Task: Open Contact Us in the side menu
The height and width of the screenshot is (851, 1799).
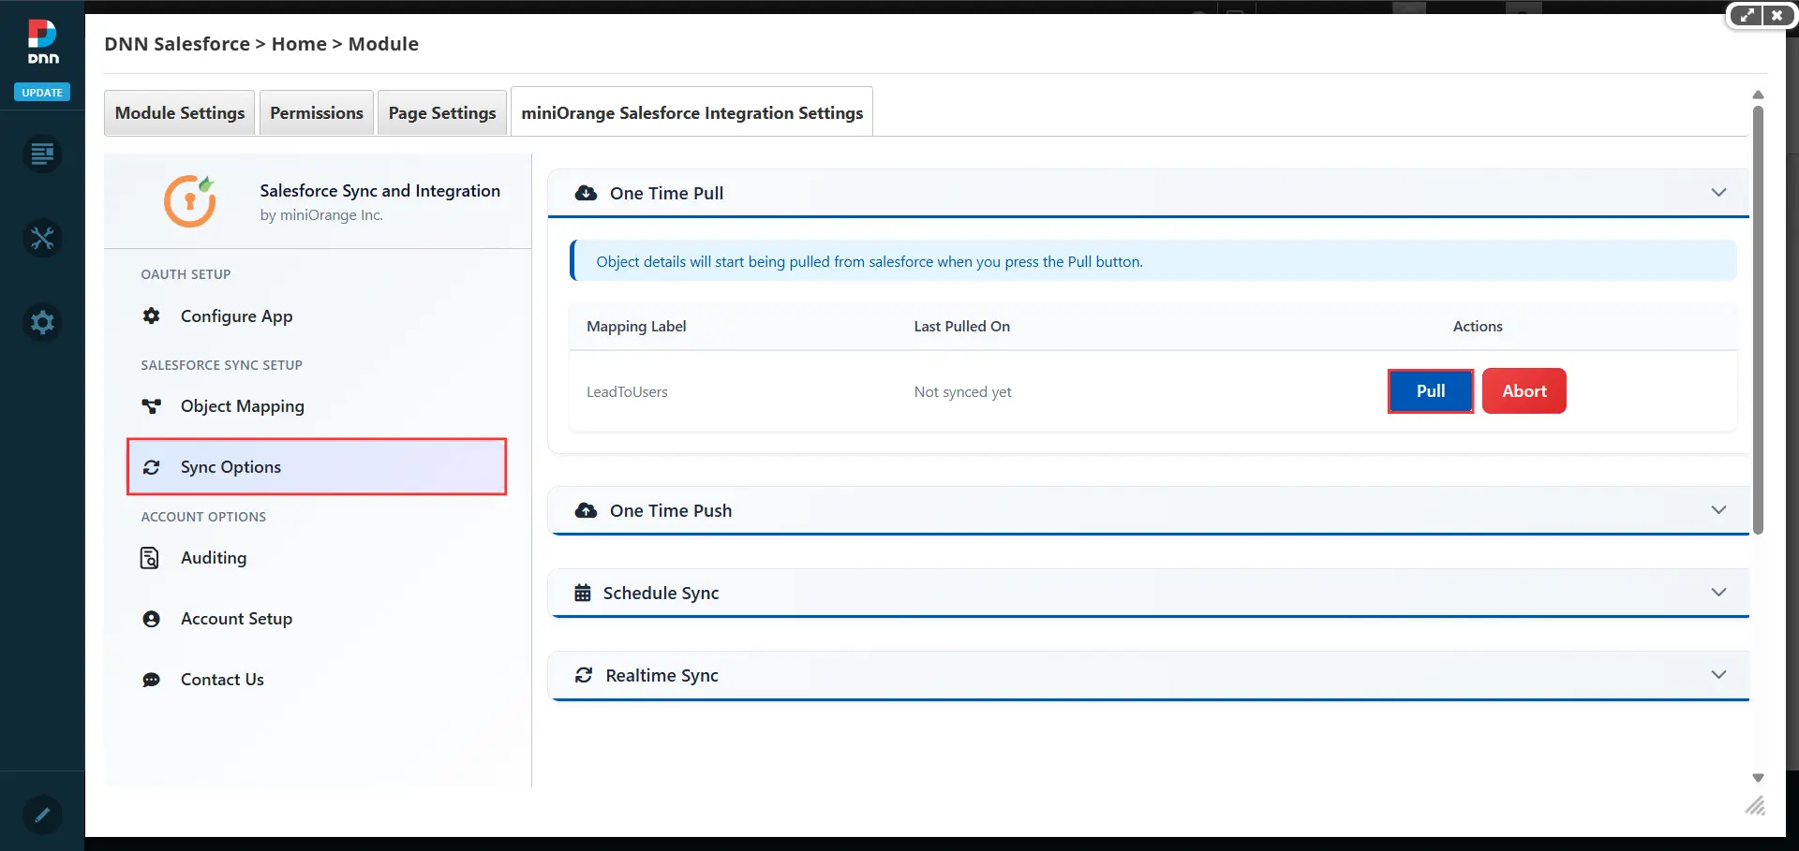Action: pyautogui.click(x=317, y=680)
